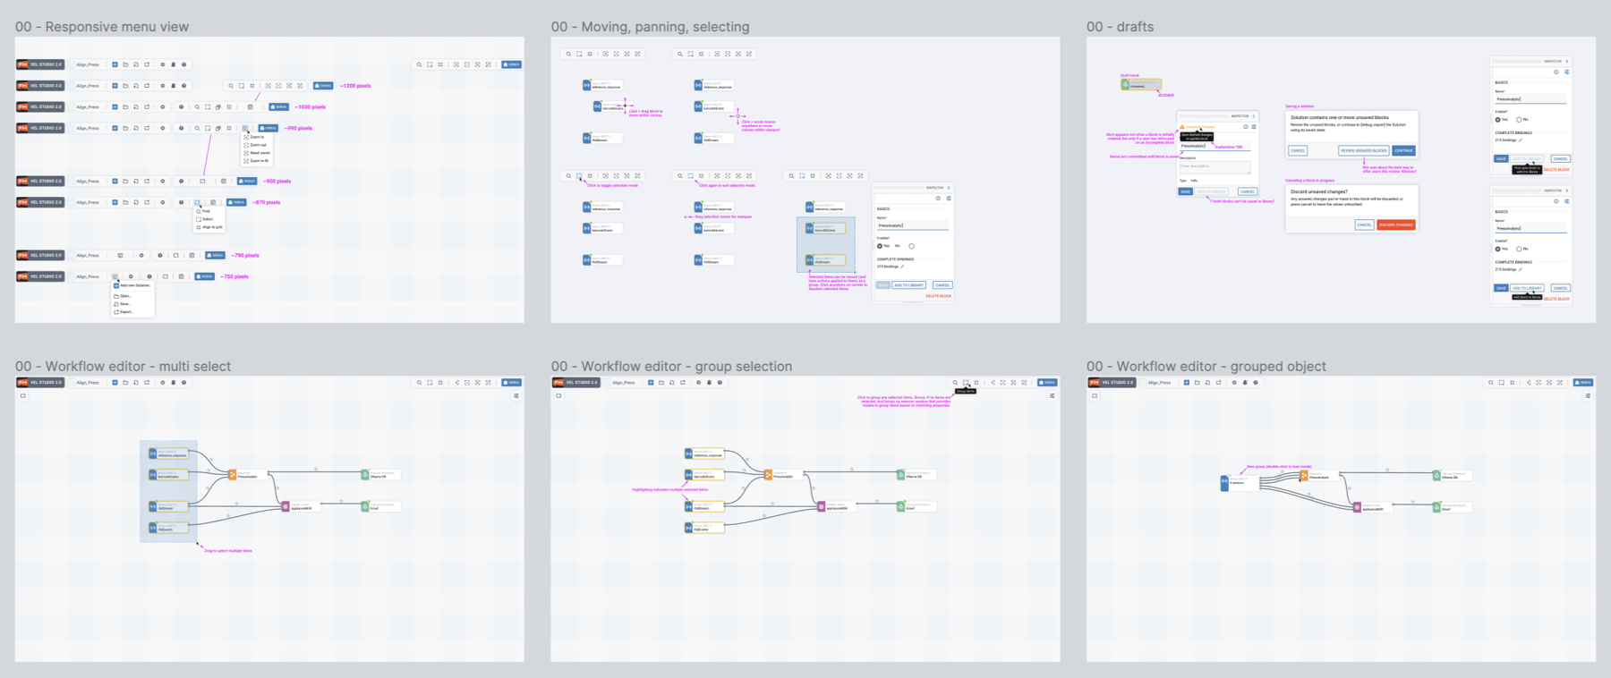Click Group items icon in group selection frame
This screenshot has width=1611, height=678.
(x=966, y=383)
